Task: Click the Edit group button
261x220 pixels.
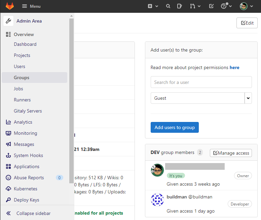Action: pos(247,23)
